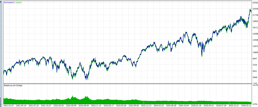
Task: Click the 19924 axis value
Action: (255, 21)
